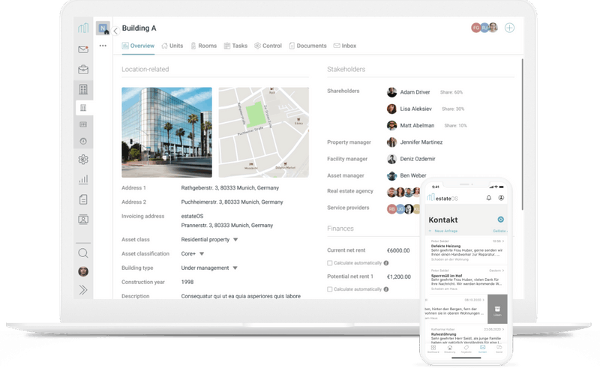Open the Defekte Heizung message
Image resolution: width=600 pixels, height=368 pixels.
(x=466, y=250)
